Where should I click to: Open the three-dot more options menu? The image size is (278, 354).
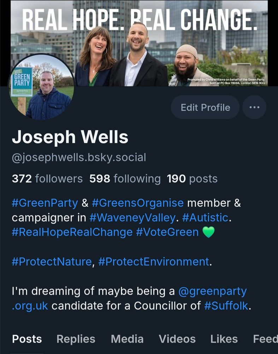[254, 107]
